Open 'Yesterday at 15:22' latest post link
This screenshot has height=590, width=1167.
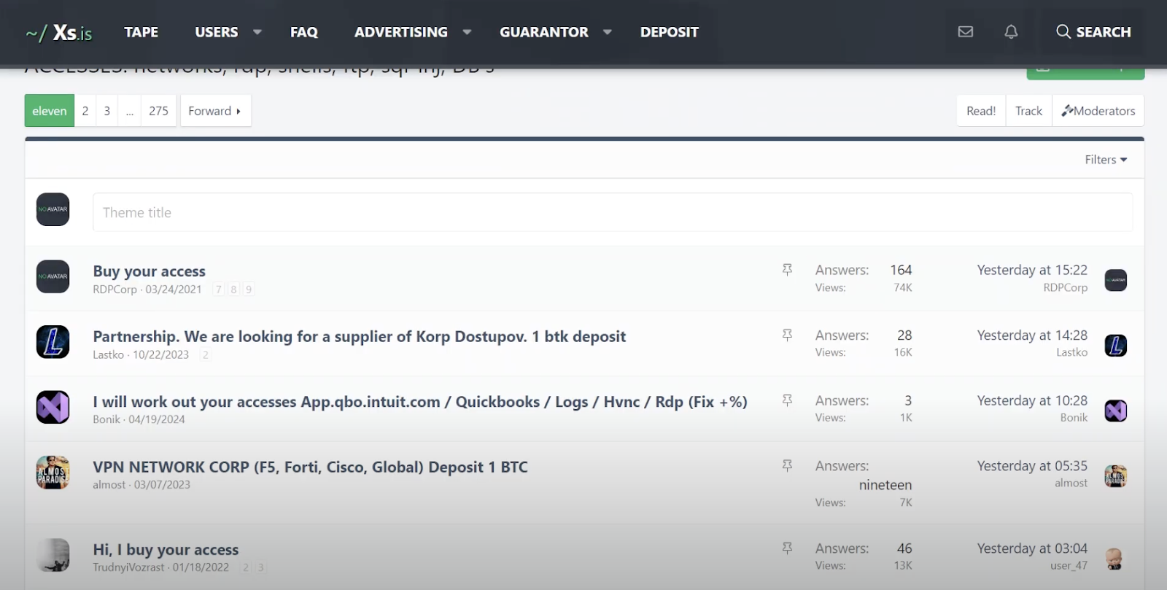[1032, 270]
